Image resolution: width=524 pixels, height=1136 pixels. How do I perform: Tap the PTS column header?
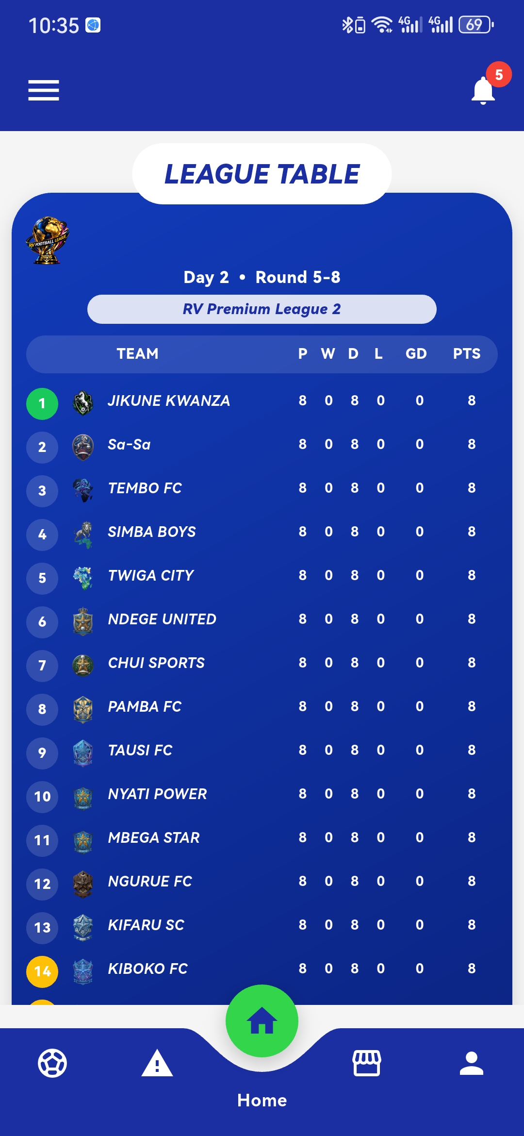click(x=467, y=353)
